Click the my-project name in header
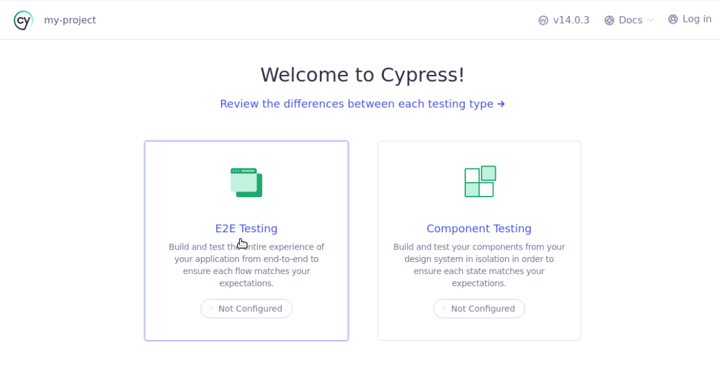The image size is (720, 380). pyautogui.click(x=70, y=20)
